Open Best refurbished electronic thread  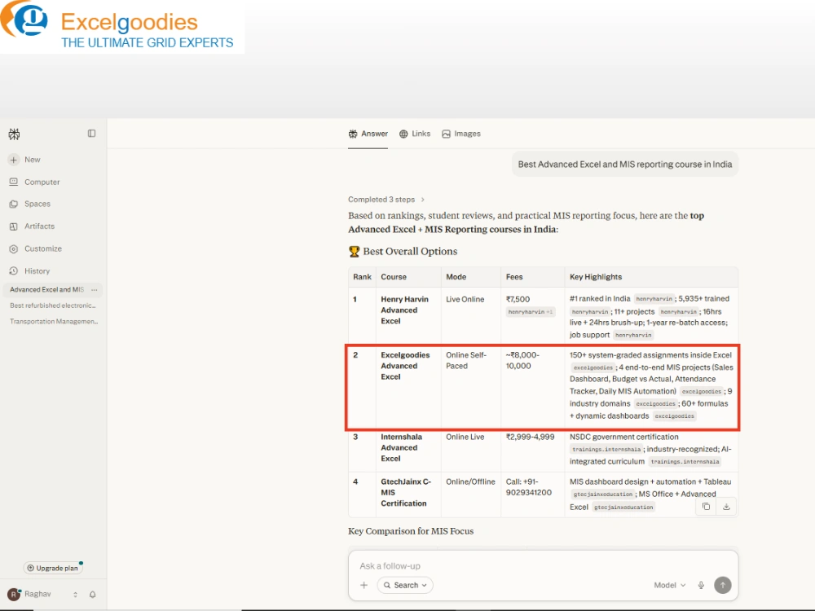(x=52, y=305)
